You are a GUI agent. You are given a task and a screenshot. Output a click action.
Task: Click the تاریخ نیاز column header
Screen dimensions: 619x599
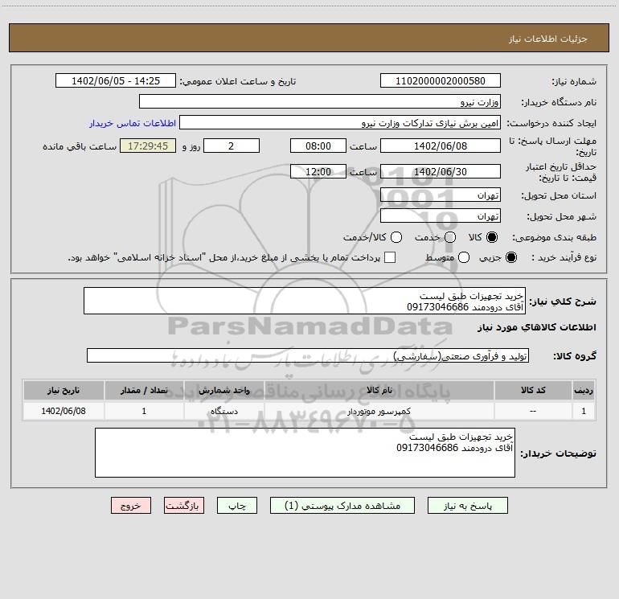[64, 390]
